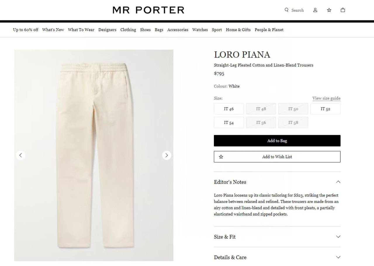
Task: Expand the Details & Care section
Action: 277,257
